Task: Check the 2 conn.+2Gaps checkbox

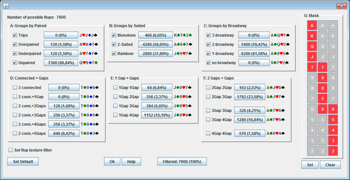Action: pos(15,106)
